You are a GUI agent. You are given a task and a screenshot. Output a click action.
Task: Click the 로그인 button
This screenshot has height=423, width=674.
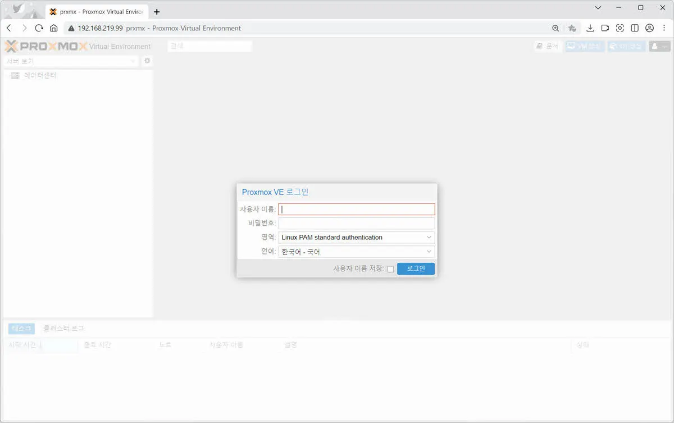[x=416, y=269]
